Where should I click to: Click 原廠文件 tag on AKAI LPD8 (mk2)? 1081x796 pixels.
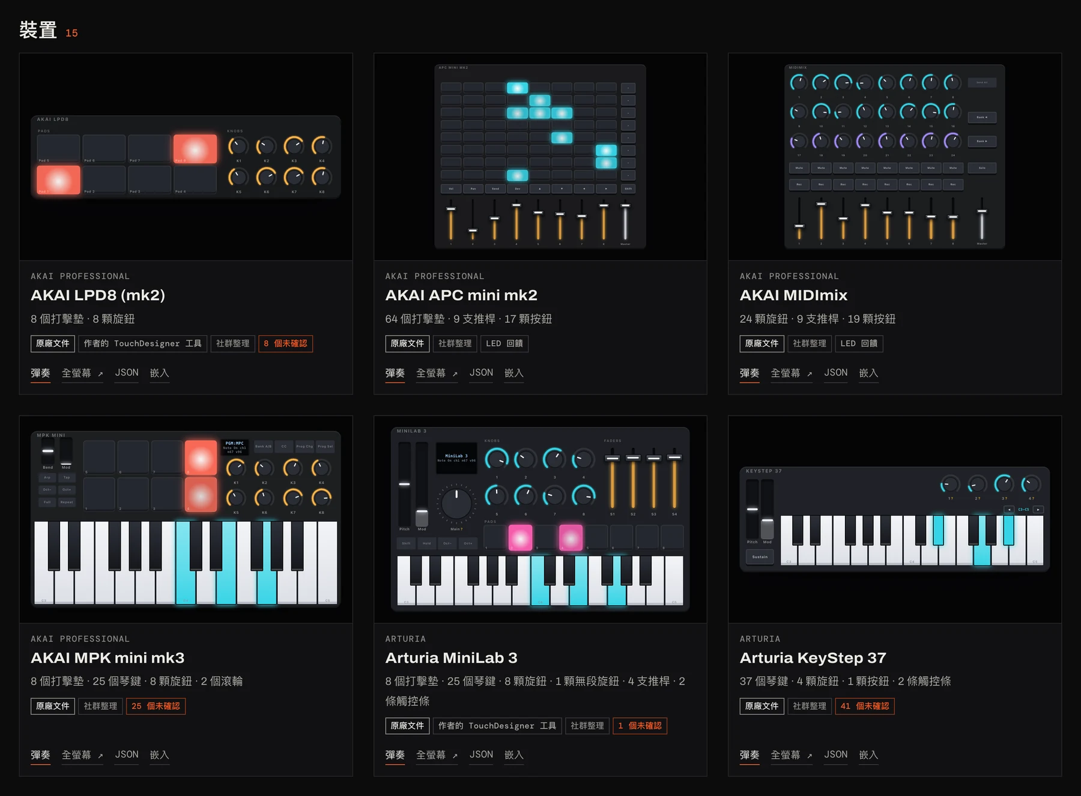(53, 343)
